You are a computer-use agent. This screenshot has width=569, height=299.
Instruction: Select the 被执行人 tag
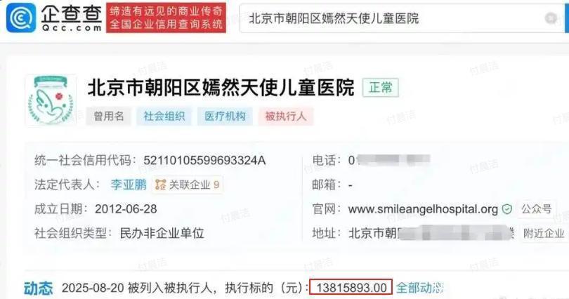click(x=286, y=117)
